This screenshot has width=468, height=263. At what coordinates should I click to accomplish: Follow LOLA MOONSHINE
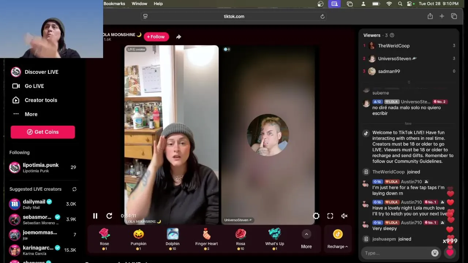point(156,37)
